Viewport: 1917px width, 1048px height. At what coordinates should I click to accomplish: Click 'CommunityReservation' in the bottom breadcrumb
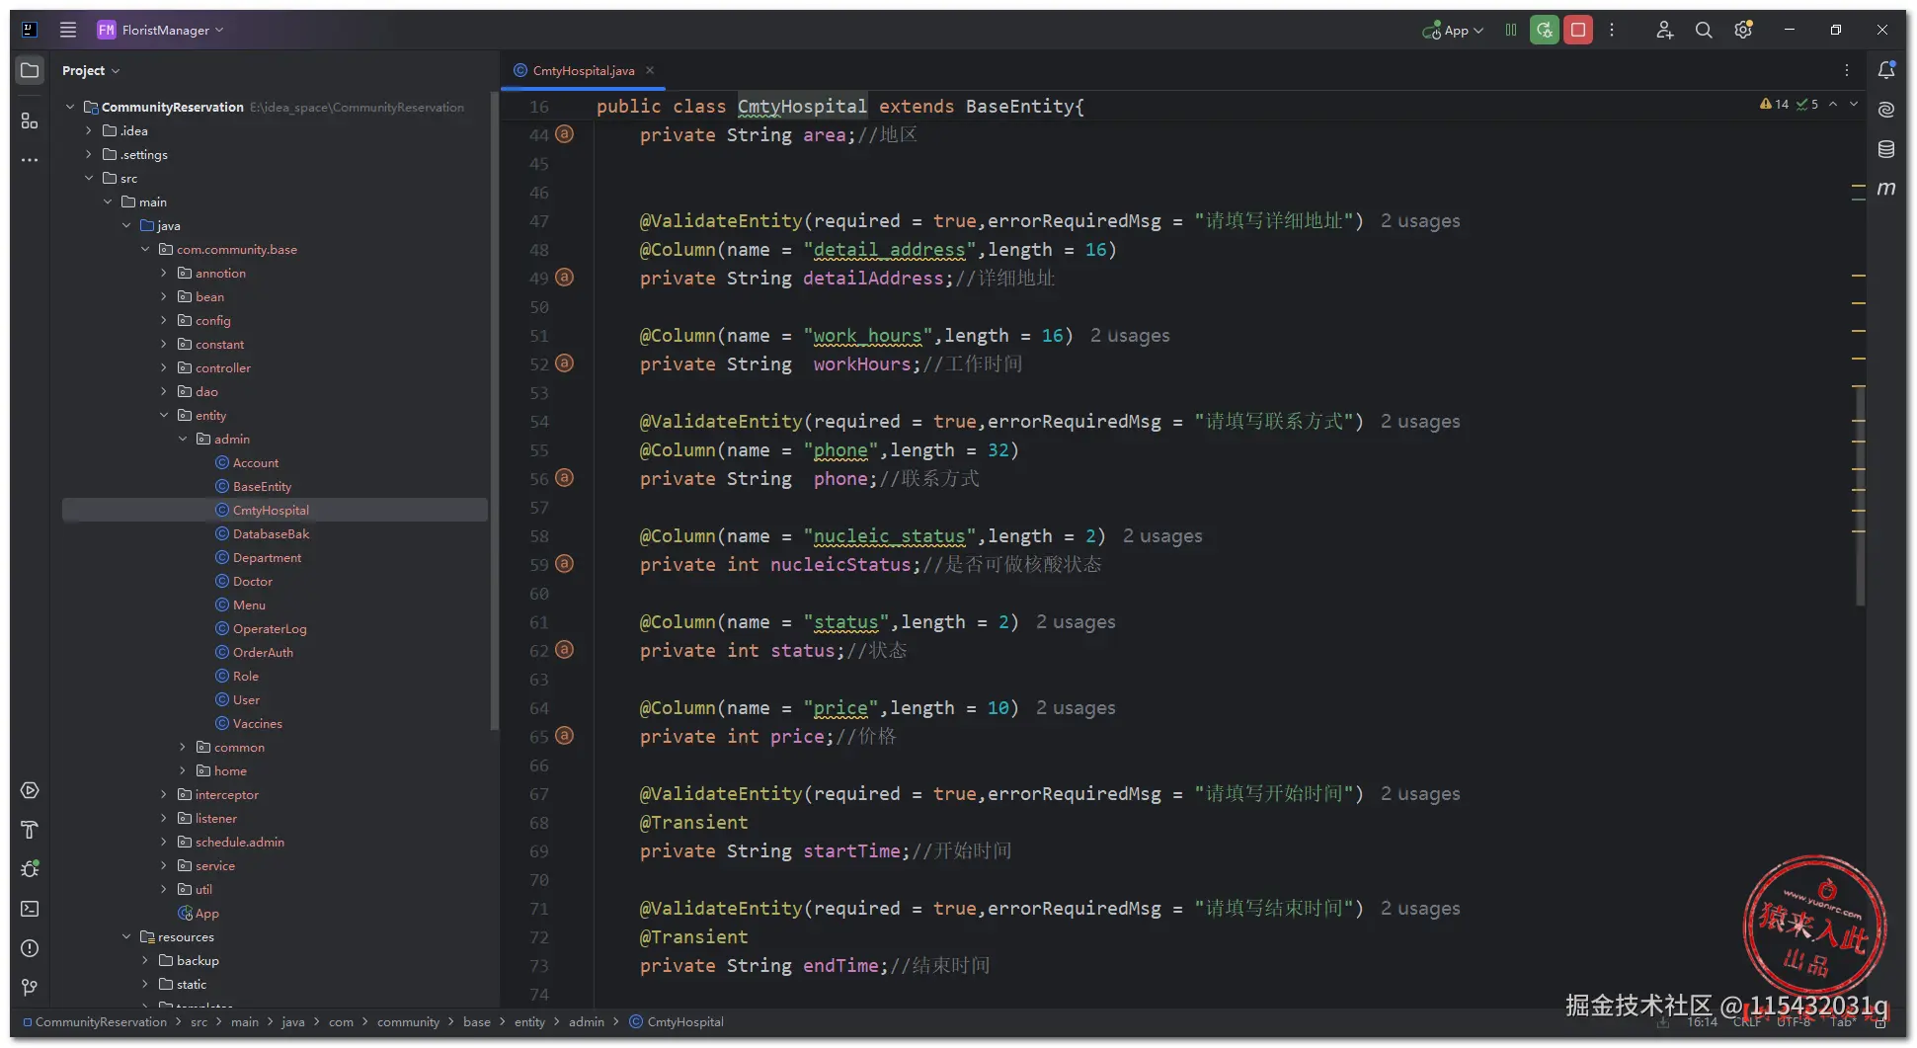pos(101,1022)
